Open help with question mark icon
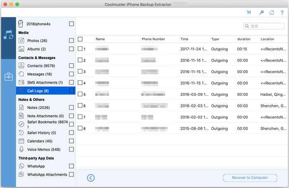 (282, 12)
